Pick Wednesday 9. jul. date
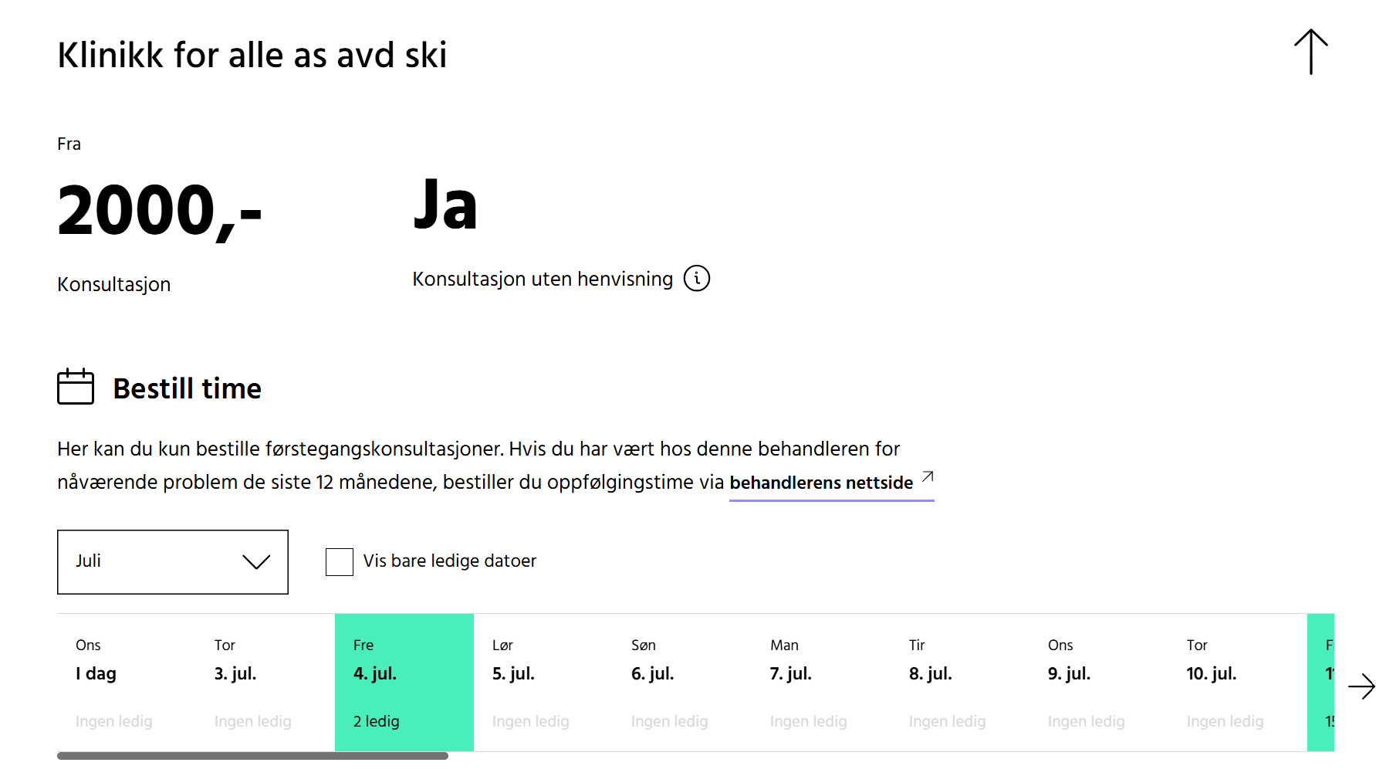The width and height of the screenshot is (1376, 776). [x=1098, y=683]
